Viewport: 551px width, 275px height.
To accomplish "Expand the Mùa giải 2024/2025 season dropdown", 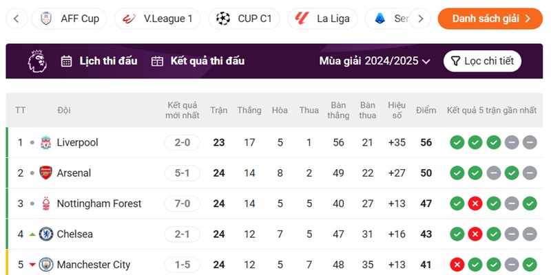I will [375, 61].
